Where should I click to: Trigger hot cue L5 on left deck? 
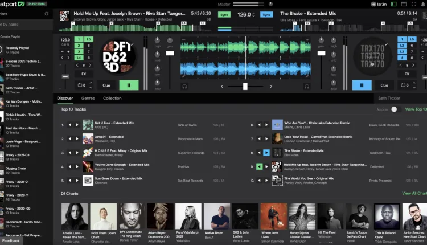pos(89,39)
